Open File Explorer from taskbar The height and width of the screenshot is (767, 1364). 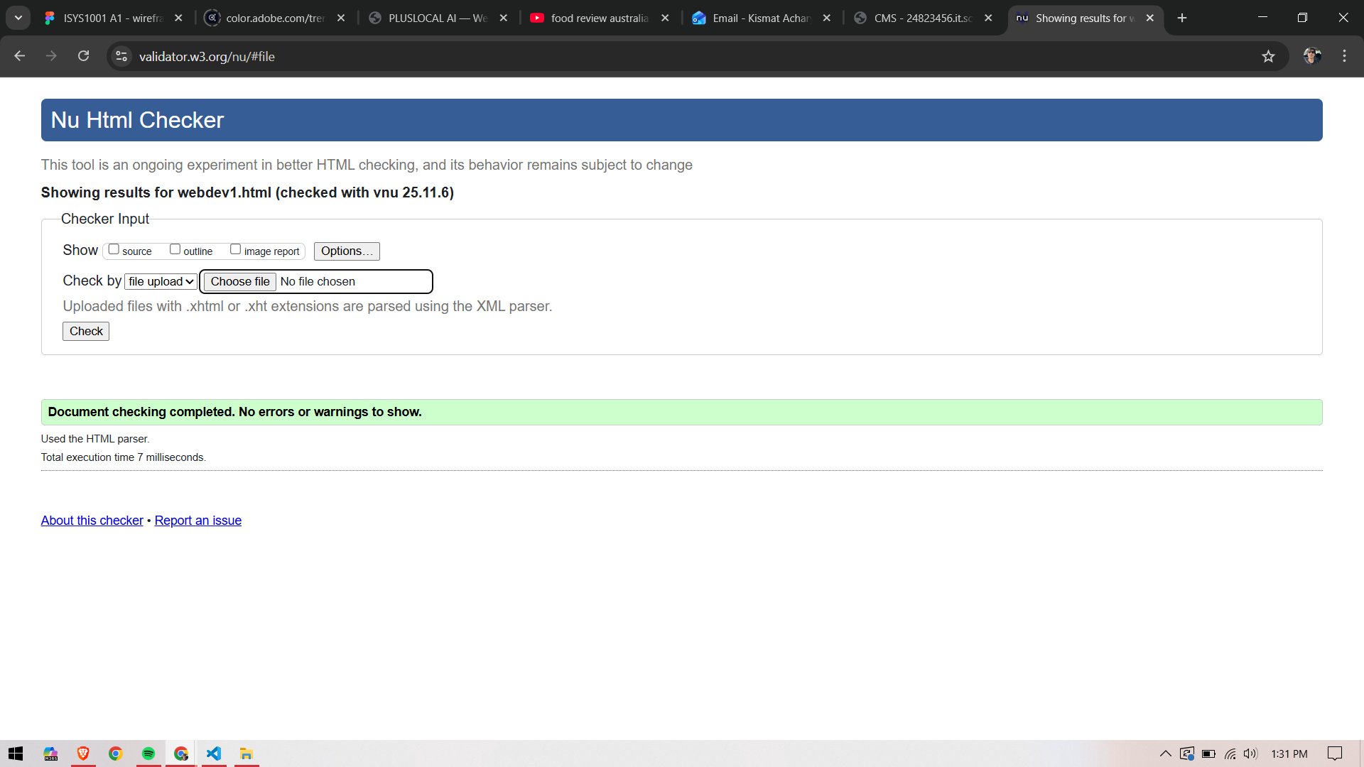(247, 754)
